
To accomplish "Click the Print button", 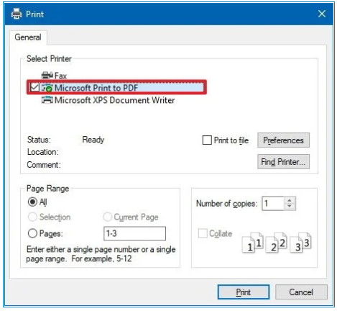I will pyautogui.click(x=244, y=292).
